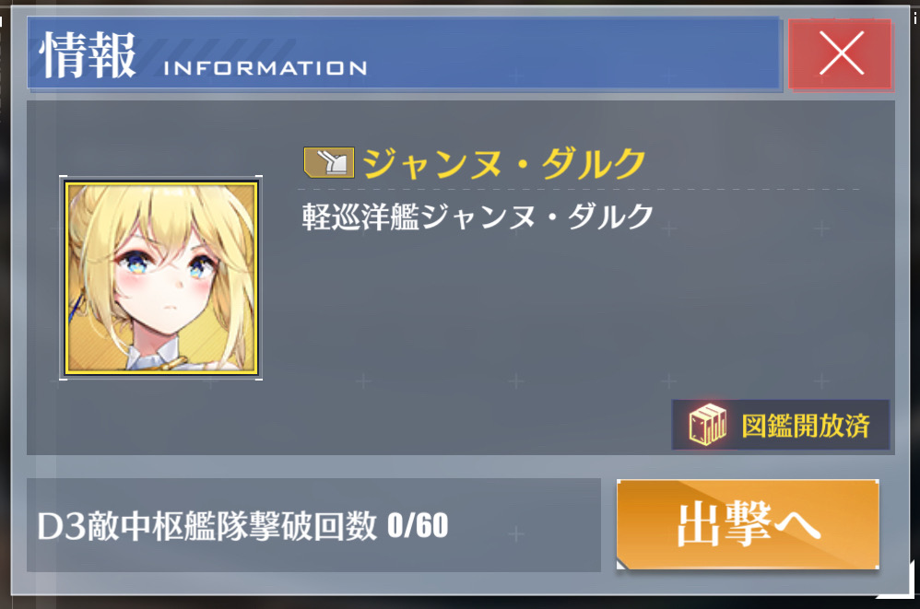Screen dimensions: 920x609
Task: Click the yellow ジャンヌ・ダルク ship name
Action: [x=503, y=163]
